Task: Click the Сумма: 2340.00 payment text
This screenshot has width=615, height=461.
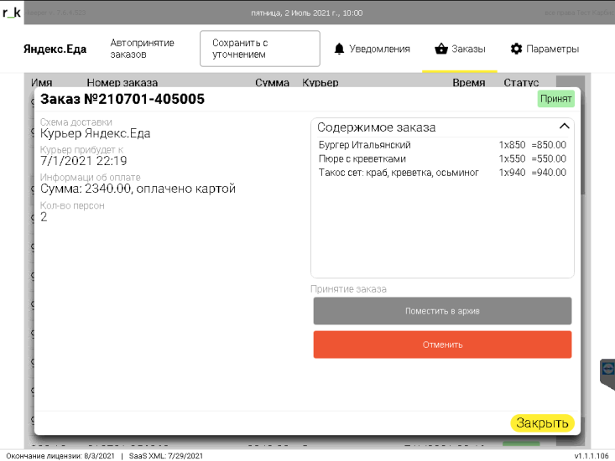Action: pyautogui.click(x=138, y=189)
